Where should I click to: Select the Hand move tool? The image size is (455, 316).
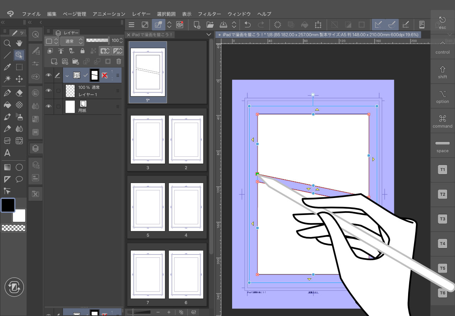click(19, 43)
